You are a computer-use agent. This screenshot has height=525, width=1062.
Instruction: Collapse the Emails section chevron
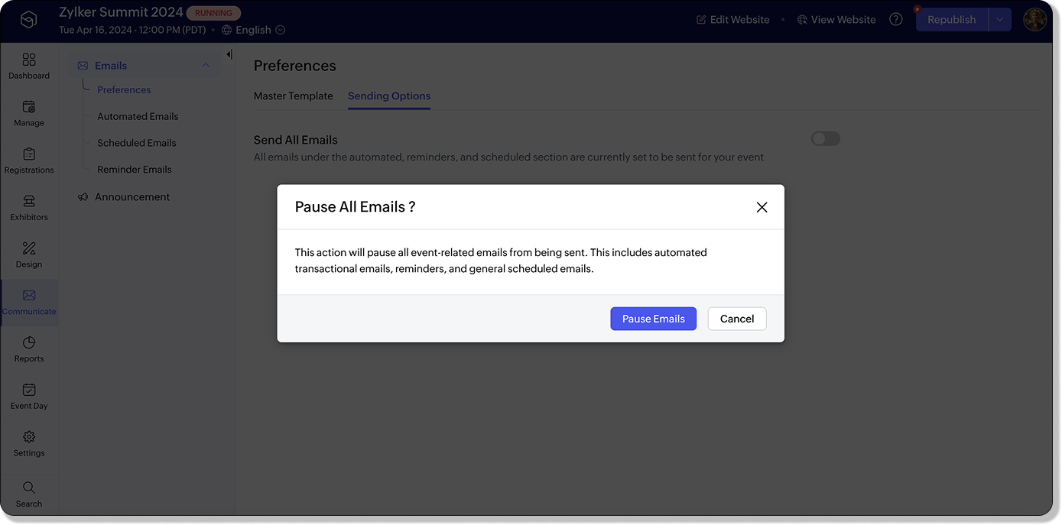point(206,66)
